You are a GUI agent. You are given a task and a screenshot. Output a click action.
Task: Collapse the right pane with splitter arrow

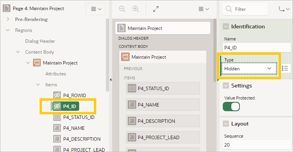[218, 80]
